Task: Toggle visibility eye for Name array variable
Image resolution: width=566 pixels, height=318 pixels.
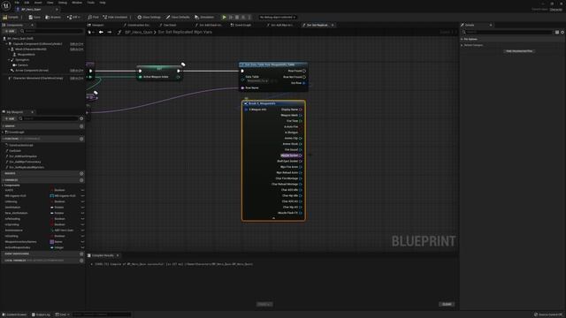Action: (x=82, y=242)
